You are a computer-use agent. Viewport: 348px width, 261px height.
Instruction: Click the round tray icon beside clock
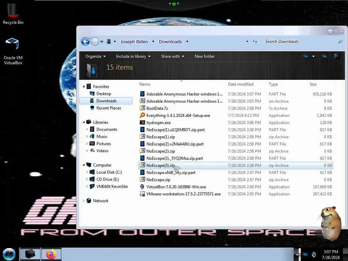(314, 255)
